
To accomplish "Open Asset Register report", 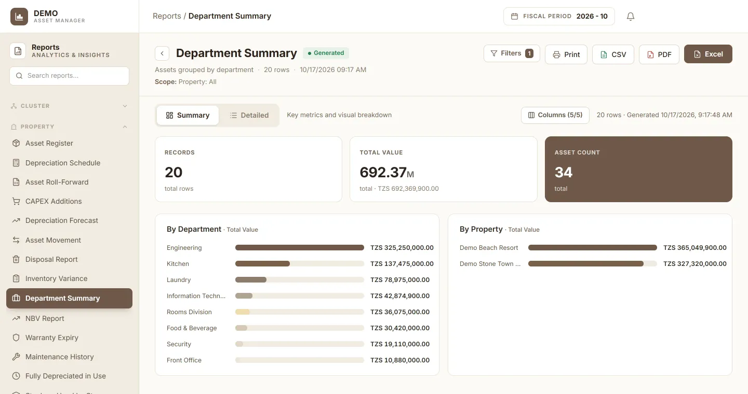I will [x=69, y=144].
